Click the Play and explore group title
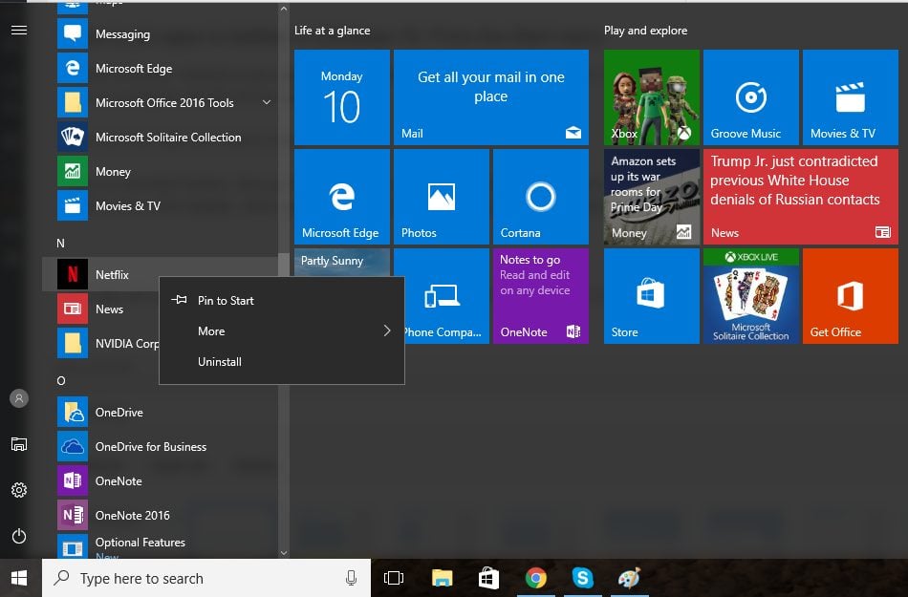This screenshot has width=908, height=597. click(646, 31)
